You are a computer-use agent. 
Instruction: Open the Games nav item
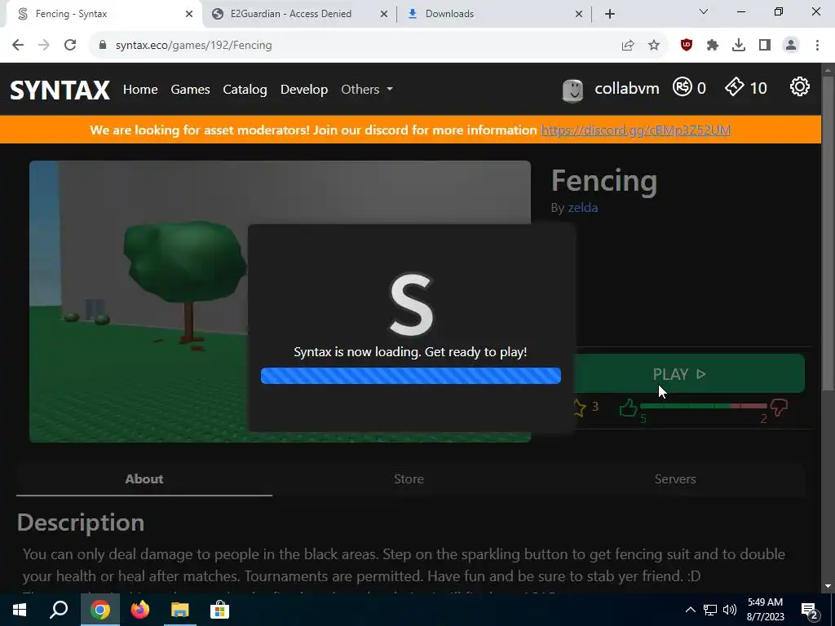pos(190,90)
